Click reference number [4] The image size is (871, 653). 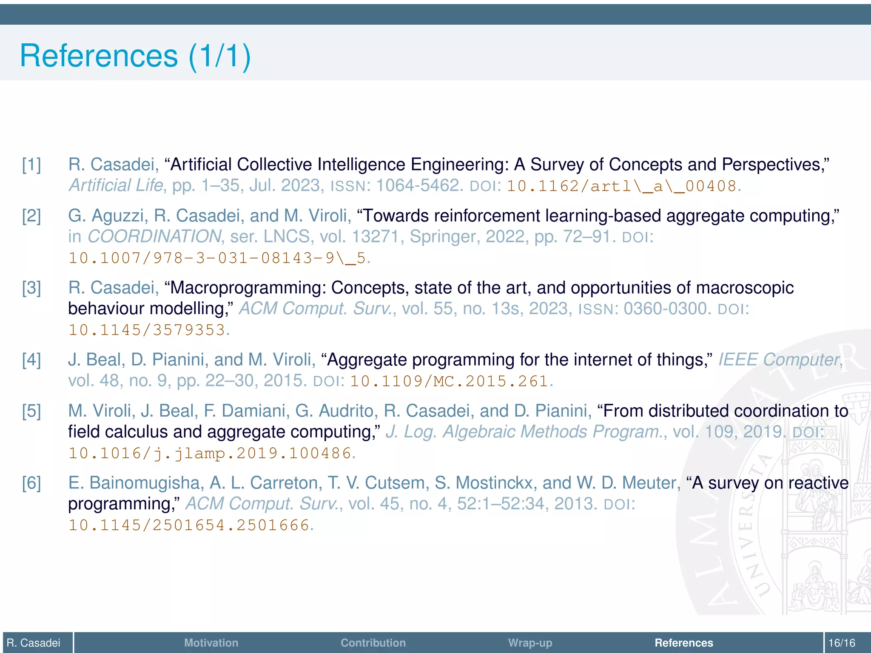pyautogui.click(x=31, y=360)
